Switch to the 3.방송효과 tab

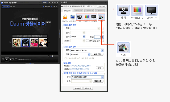89,11
